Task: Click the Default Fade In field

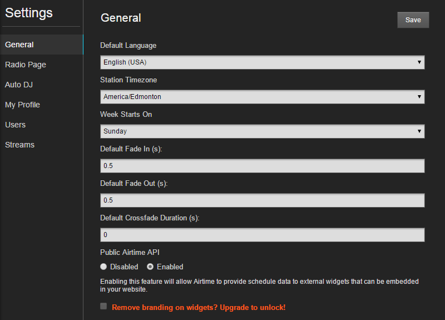Action: click(262, 166)
